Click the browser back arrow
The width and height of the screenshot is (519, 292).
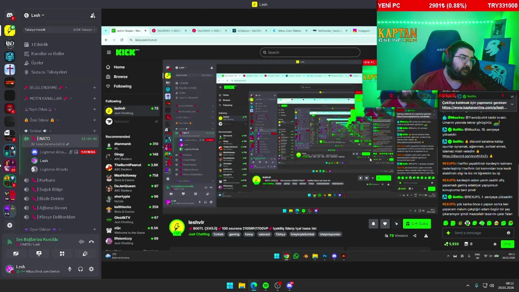pyautogui.click(x=106, y=40)
